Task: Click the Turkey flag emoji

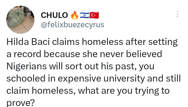Action: [x=94, y=15]
